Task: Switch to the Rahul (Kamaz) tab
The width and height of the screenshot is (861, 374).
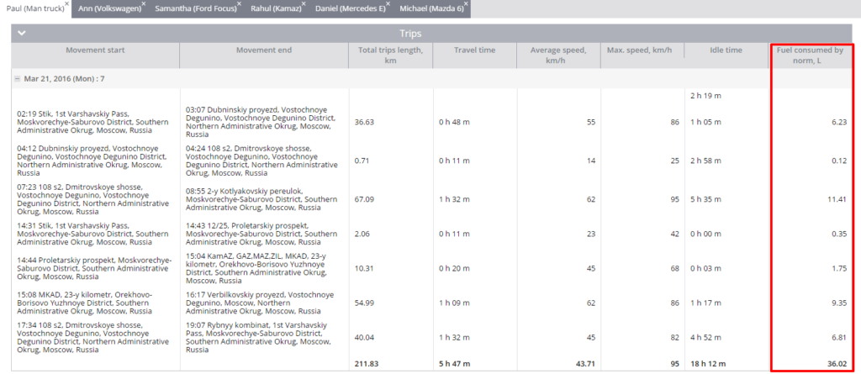Action: click(x=276, y=8)
